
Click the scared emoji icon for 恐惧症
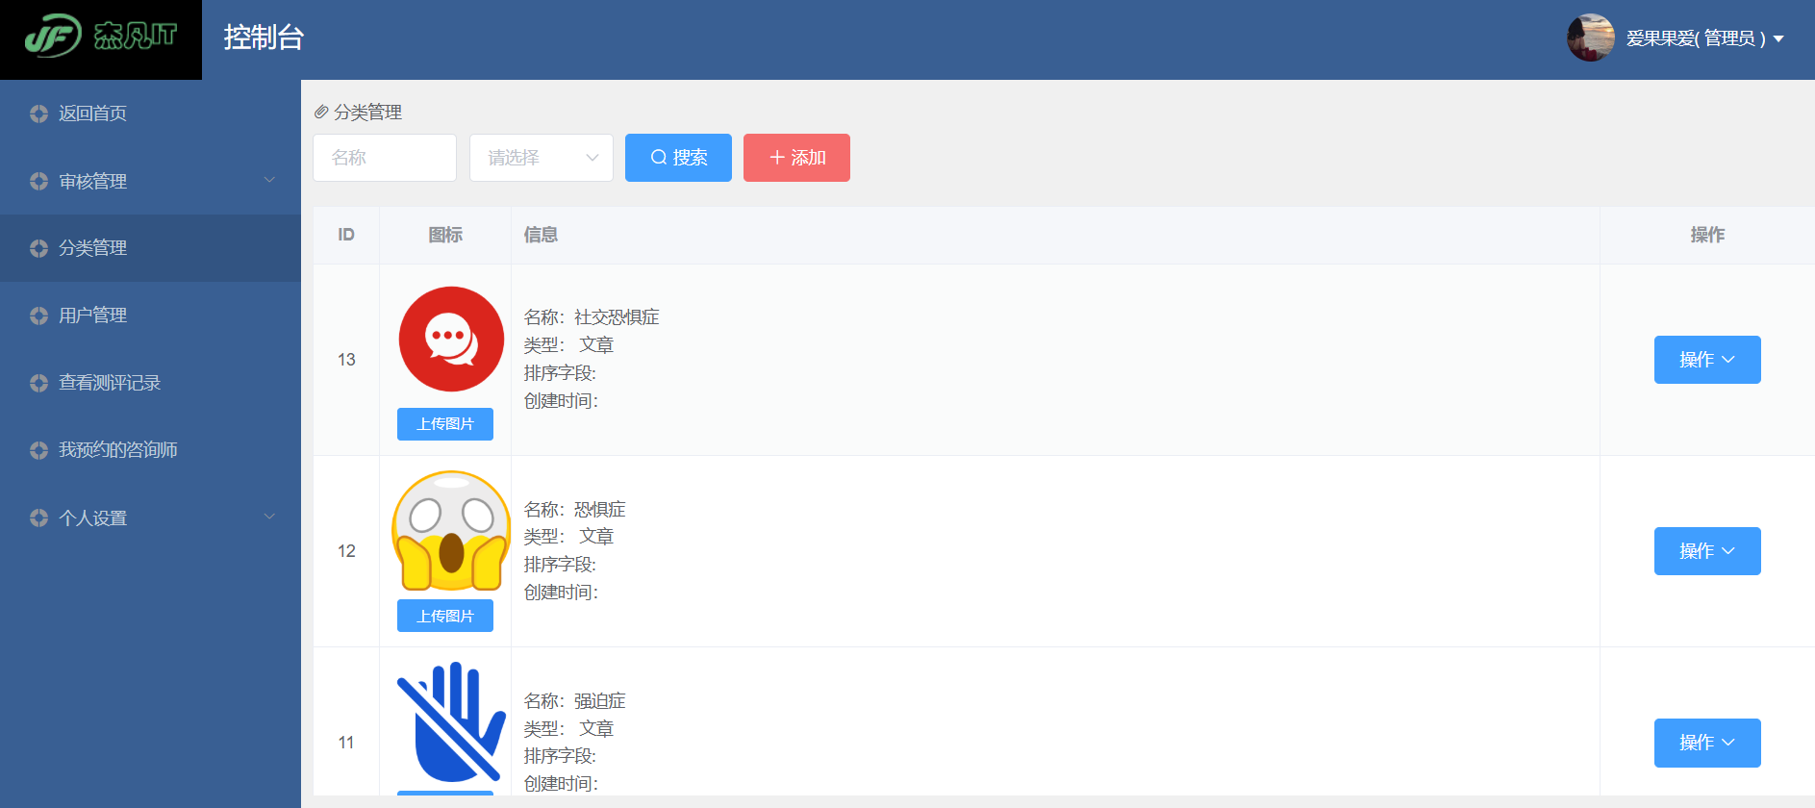pyautogui.click(x=451, y=530)
